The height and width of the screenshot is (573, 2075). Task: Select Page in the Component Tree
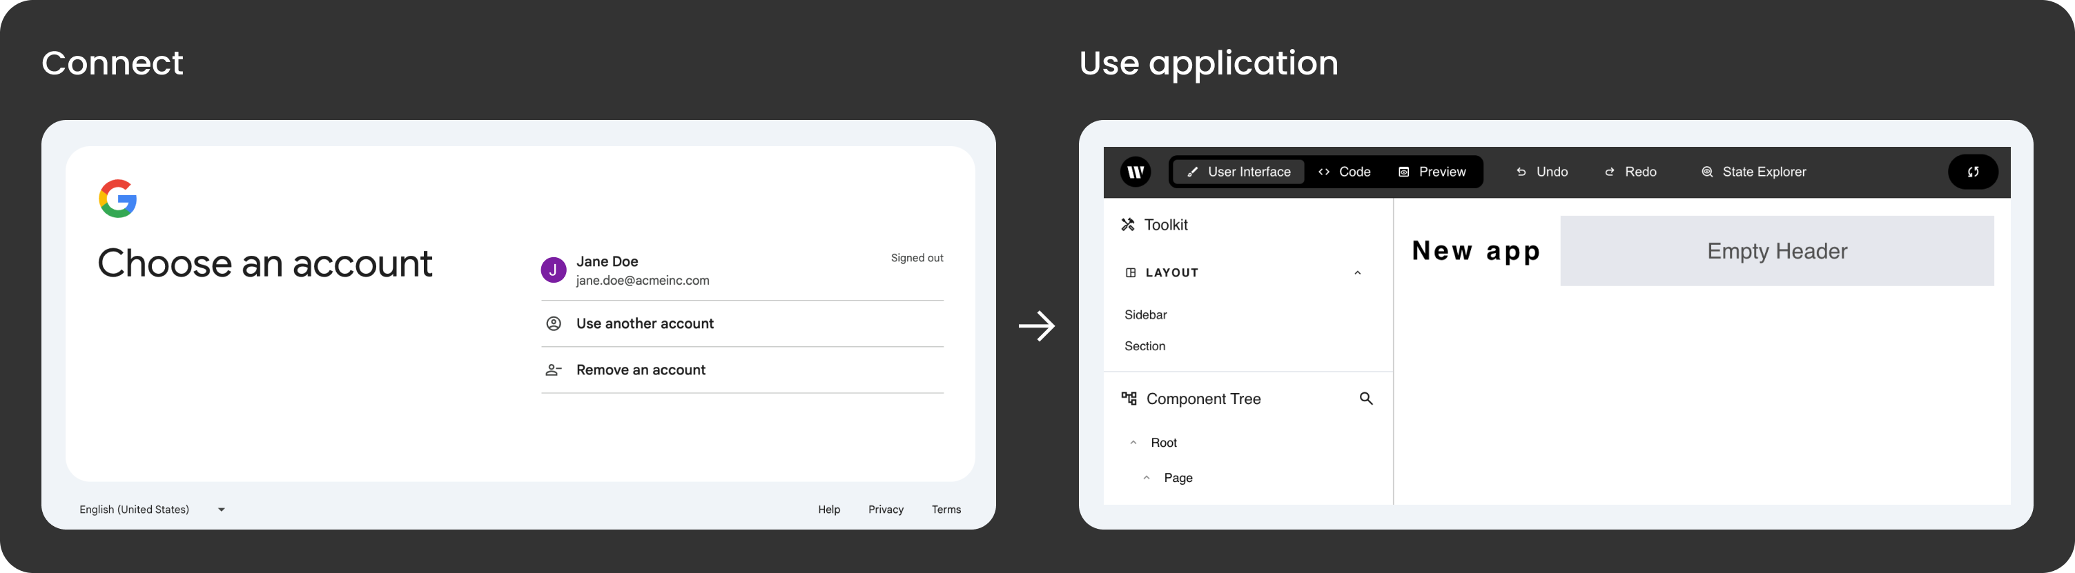(1178, 478)
